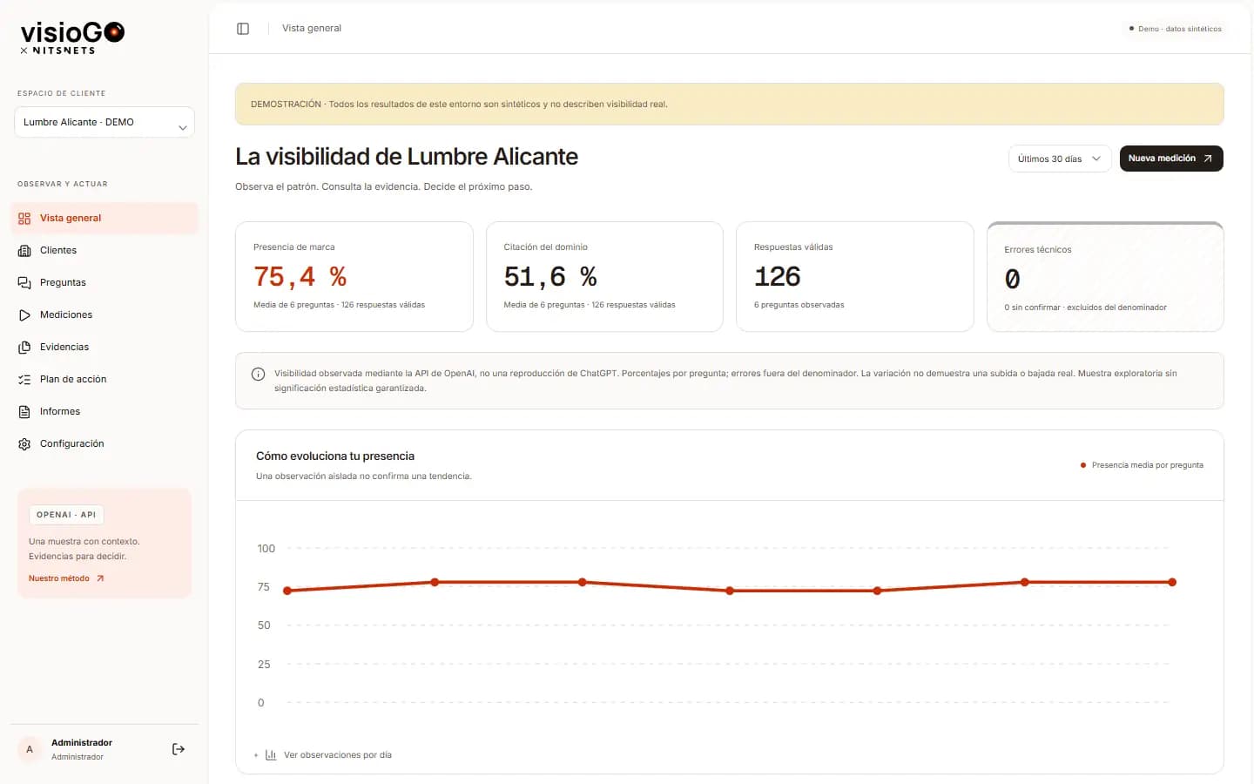The image size is (1254, 784).
Task: Click the first data point on the chart
Action: pyautogui.click(x=287, y=591)
